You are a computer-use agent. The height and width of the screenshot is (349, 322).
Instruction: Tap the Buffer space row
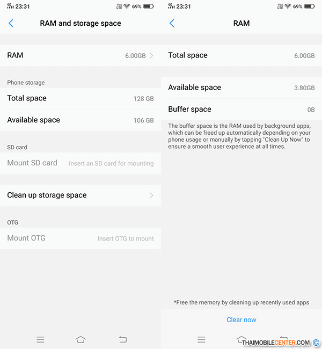pyautogui.click(x=241, y=110)
